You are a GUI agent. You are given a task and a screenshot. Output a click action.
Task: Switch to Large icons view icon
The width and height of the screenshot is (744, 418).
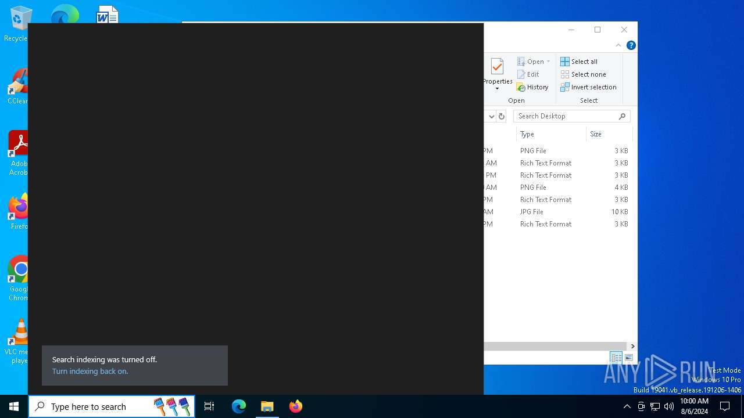tap(629, 358)
